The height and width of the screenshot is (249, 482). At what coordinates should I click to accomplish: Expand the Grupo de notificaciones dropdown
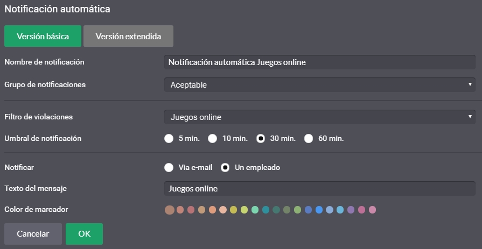pyautogui.click(x=320, y=85)
